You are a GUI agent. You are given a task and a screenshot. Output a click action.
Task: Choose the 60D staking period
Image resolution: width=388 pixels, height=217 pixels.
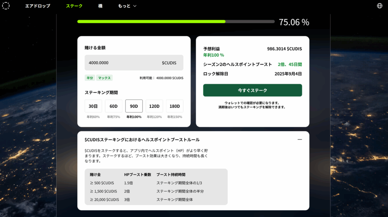pyautogui.click(x=114, y=106)
